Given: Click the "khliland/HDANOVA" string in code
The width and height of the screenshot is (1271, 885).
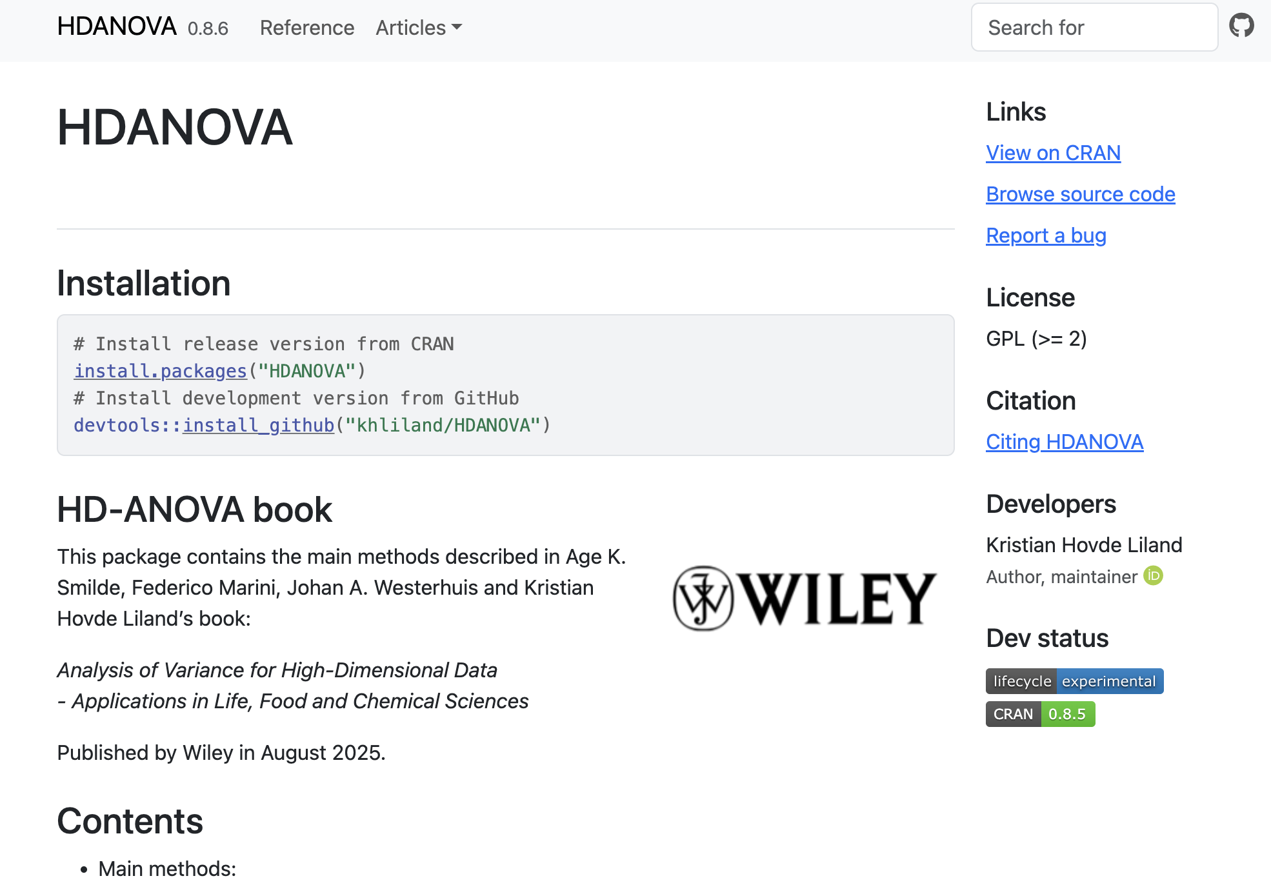Looking at the screenshot, I should (x=443, y=425).
